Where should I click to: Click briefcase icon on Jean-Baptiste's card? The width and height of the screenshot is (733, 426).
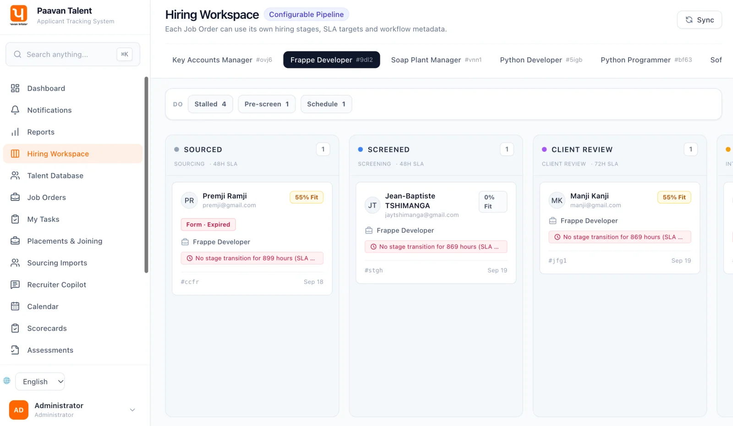tap(369, 230)
